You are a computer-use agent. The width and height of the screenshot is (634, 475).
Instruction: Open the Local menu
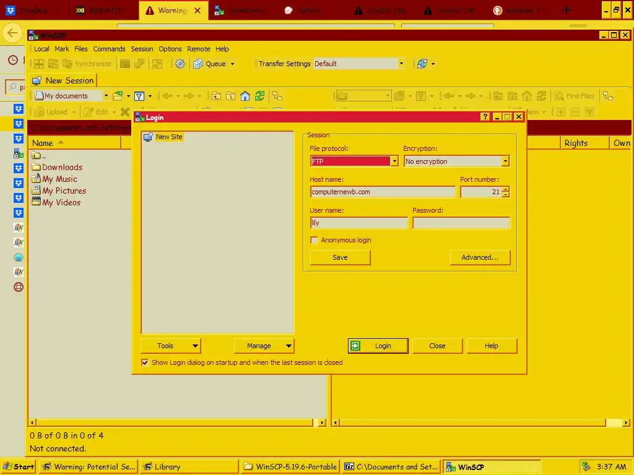[x=41, y=49]
